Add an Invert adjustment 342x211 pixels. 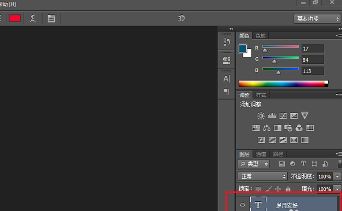tap(261, 140)
